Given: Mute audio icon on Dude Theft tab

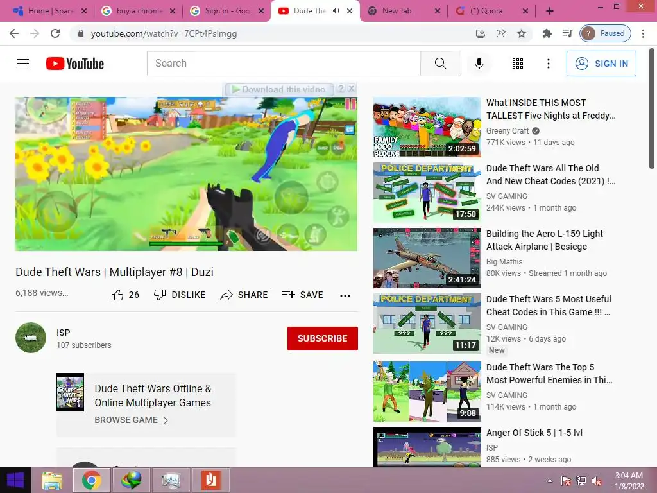Looking at the screenshot, I should [336, 11].
